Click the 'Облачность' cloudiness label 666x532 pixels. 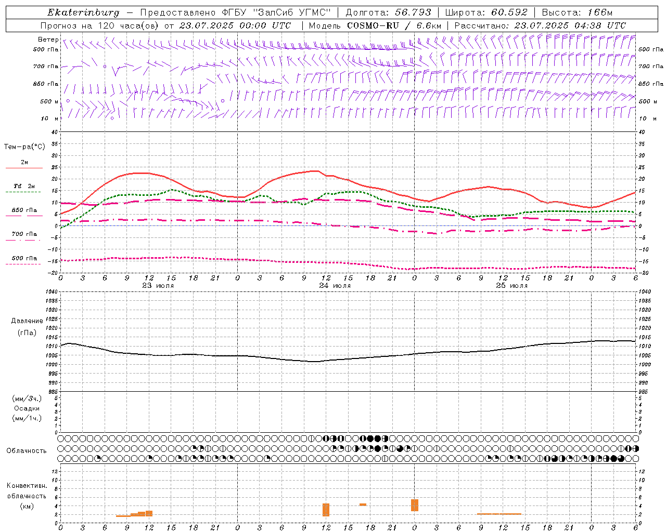tap(27, 451)
